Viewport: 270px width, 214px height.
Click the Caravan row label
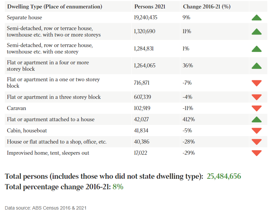16,108
